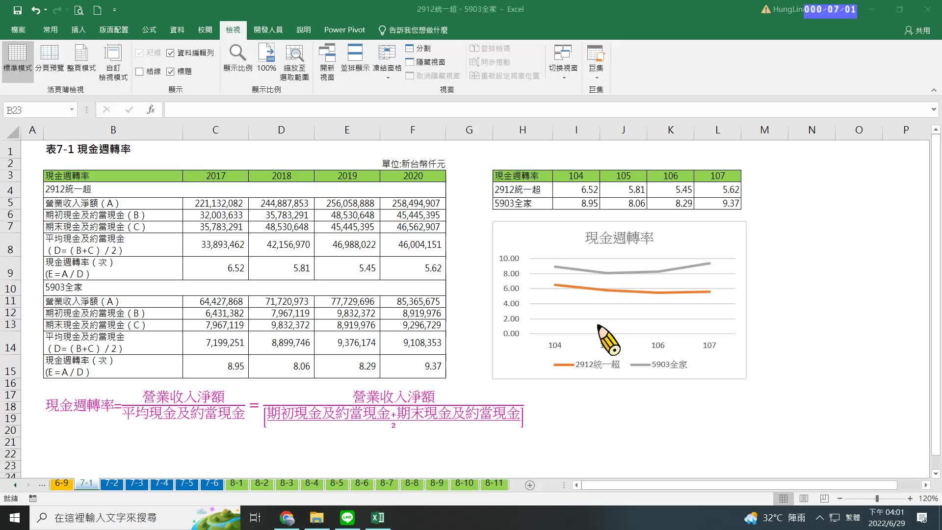
Task: Open Customize Quick Access Toolbar dropdown
Action: pyautogui.click(x=114, y=10)
